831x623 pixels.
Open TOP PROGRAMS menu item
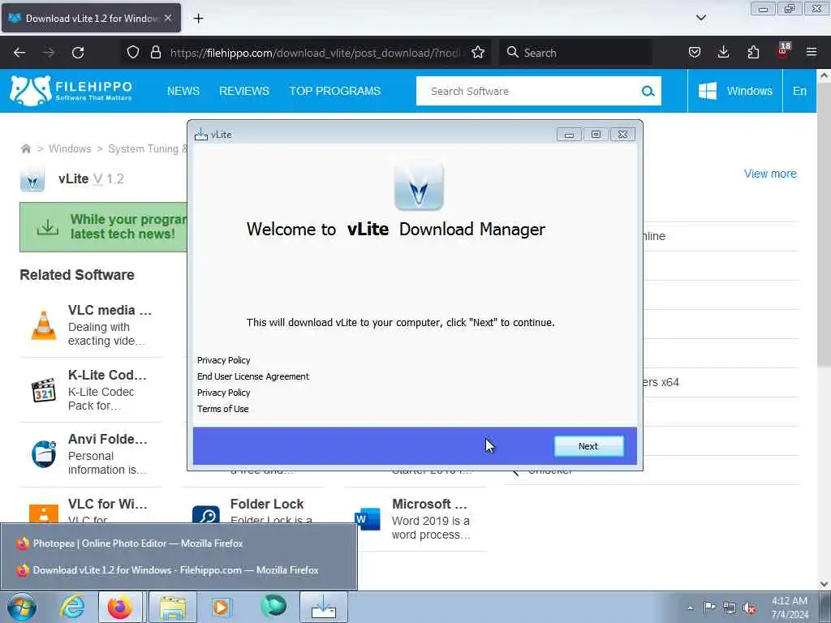click(335, 91)
